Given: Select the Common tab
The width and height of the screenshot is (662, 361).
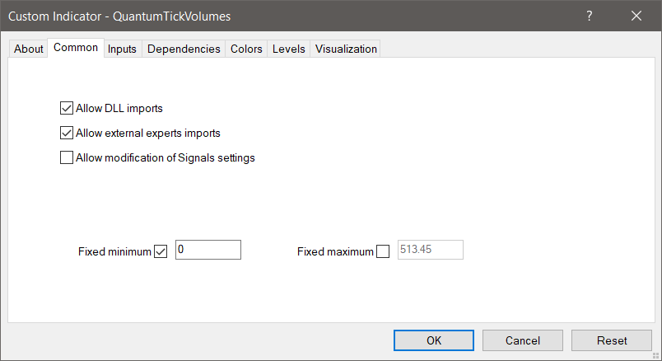Looking at the screenshot, I should [76, 48].
